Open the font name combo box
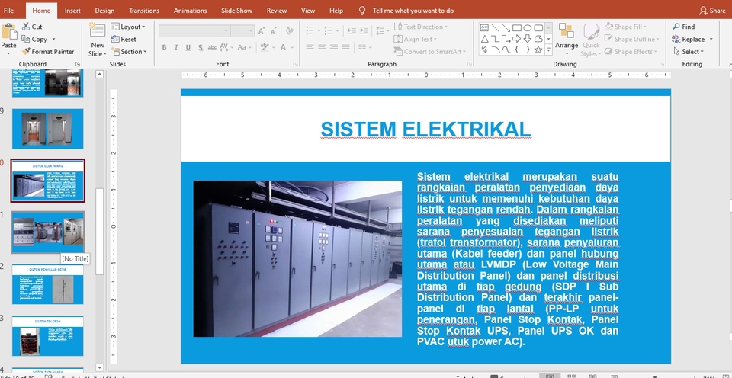732x378 pixels. point(194,30)
